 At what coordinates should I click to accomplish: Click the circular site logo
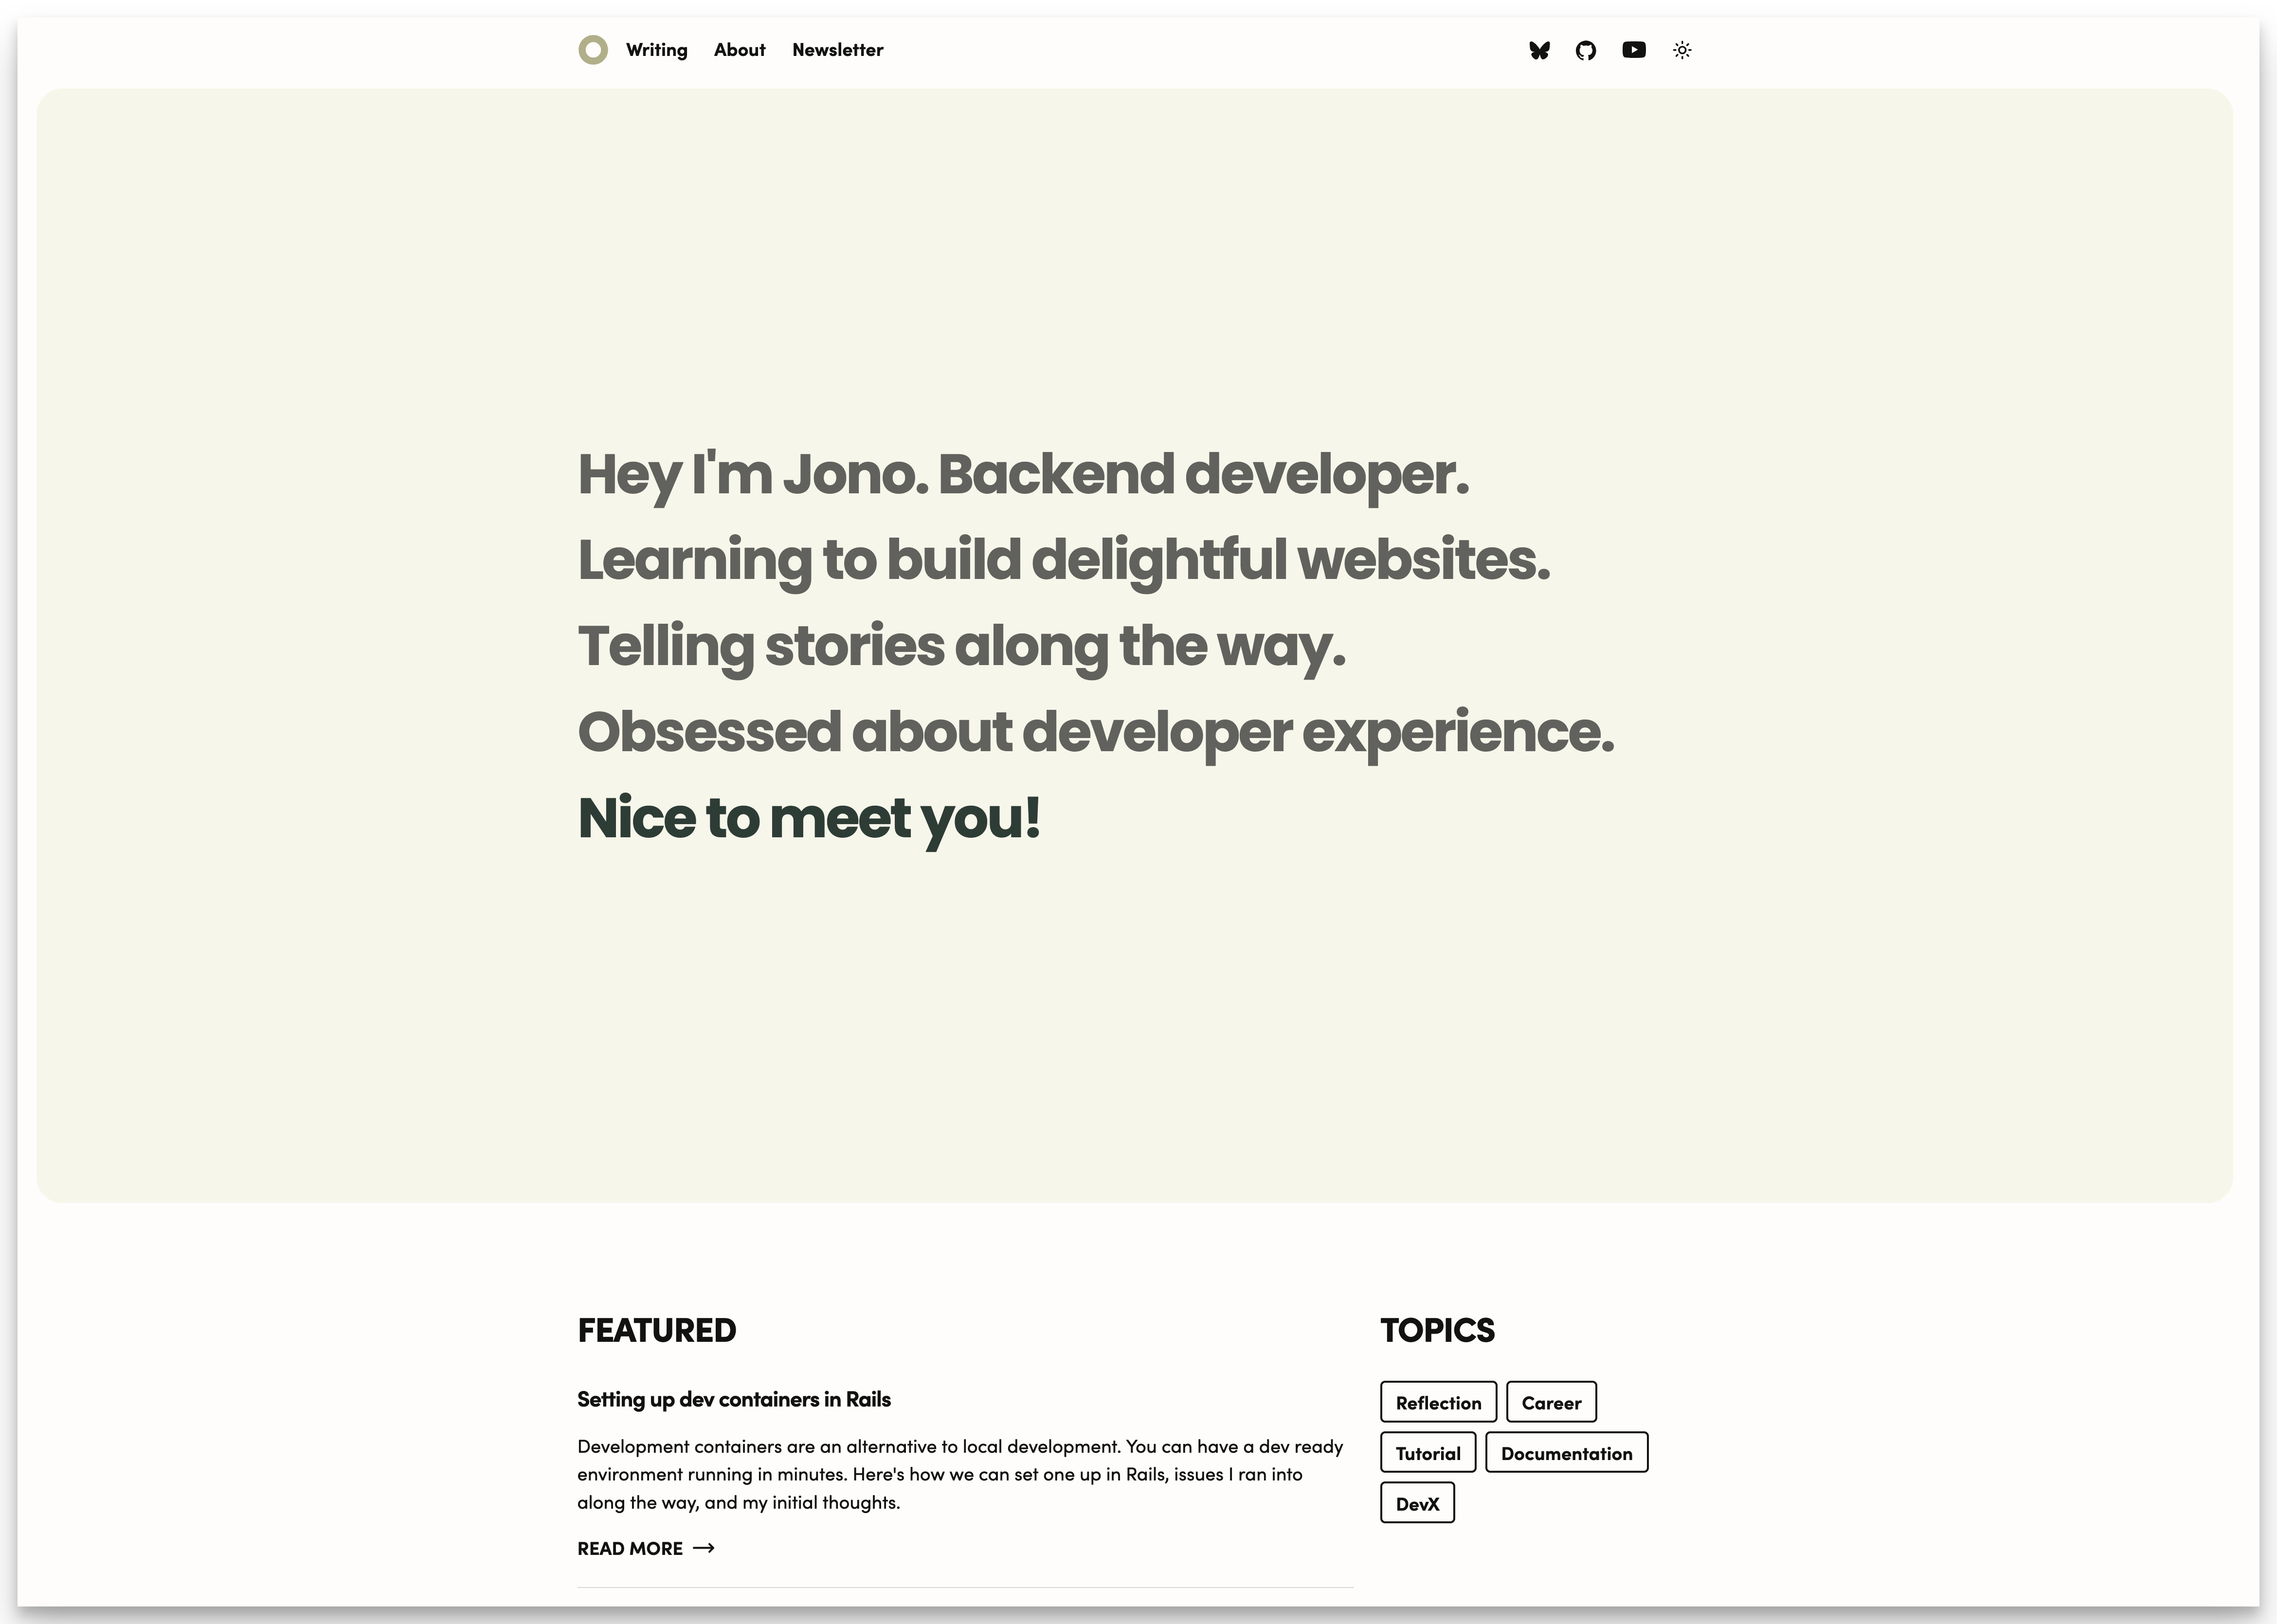pyautogui.click(x=593, y=50)
